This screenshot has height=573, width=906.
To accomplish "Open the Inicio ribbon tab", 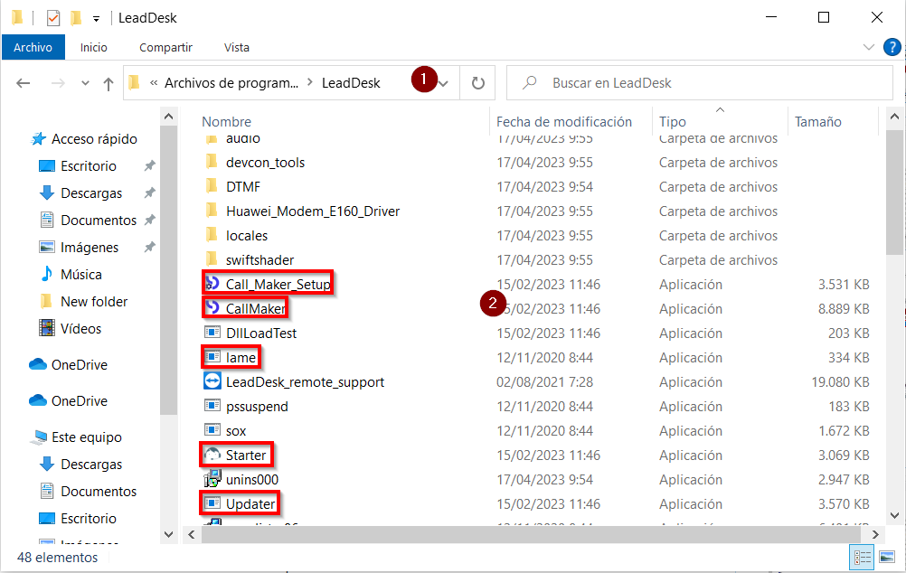I will point(94,47).
